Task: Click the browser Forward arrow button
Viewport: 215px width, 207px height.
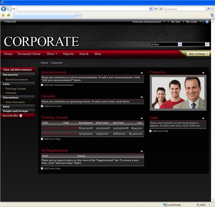Action: [9, 9]
